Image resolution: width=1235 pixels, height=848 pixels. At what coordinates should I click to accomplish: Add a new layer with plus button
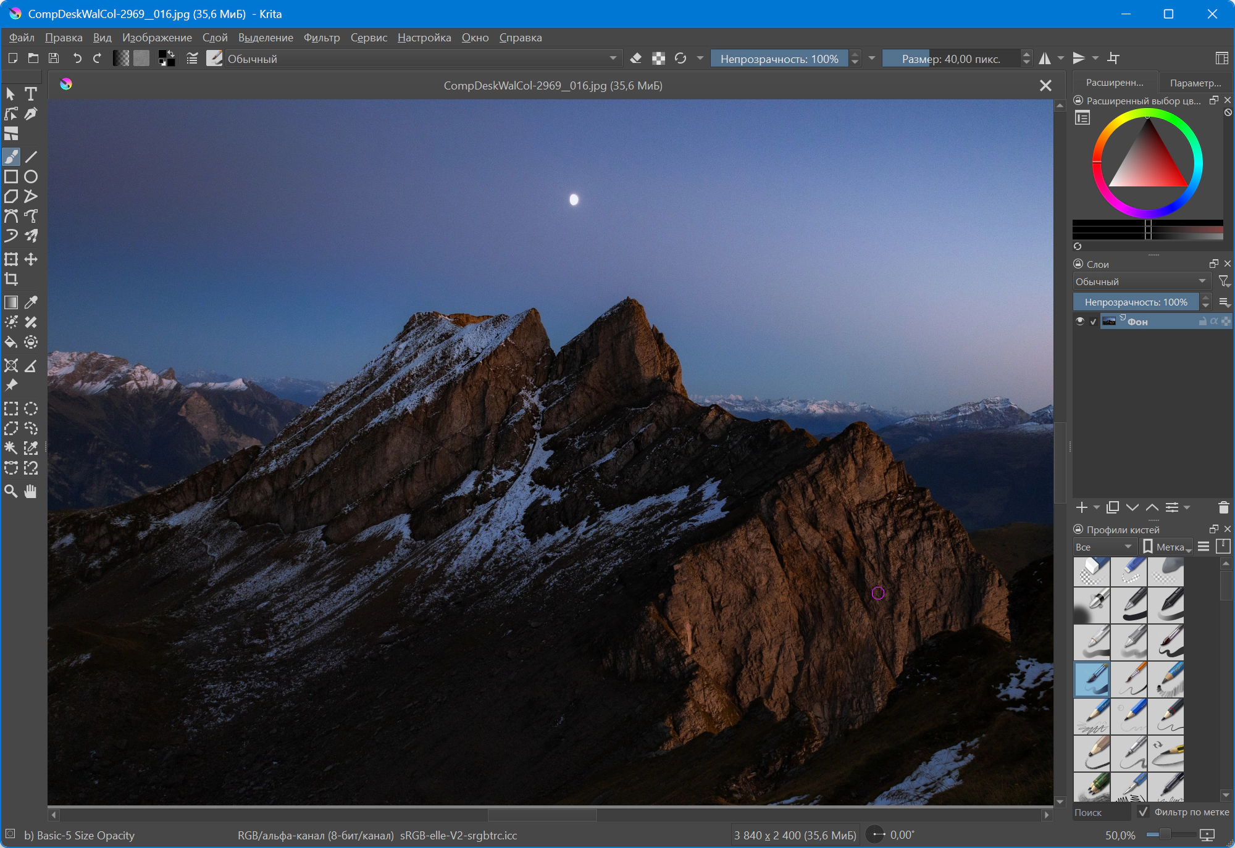1082,507
